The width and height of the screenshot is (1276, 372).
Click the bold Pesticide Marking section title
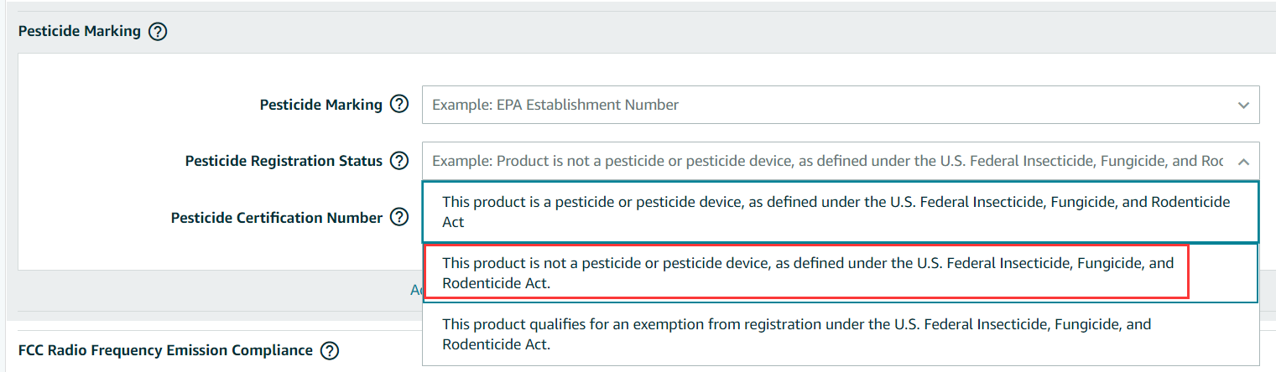(80, 32)
